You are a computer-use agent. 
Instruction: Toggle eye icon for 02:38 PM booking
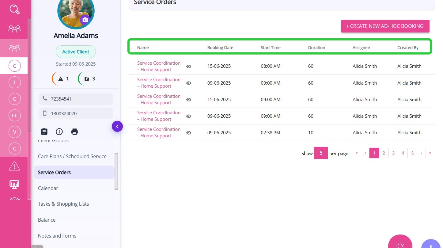tap(189, 133)
